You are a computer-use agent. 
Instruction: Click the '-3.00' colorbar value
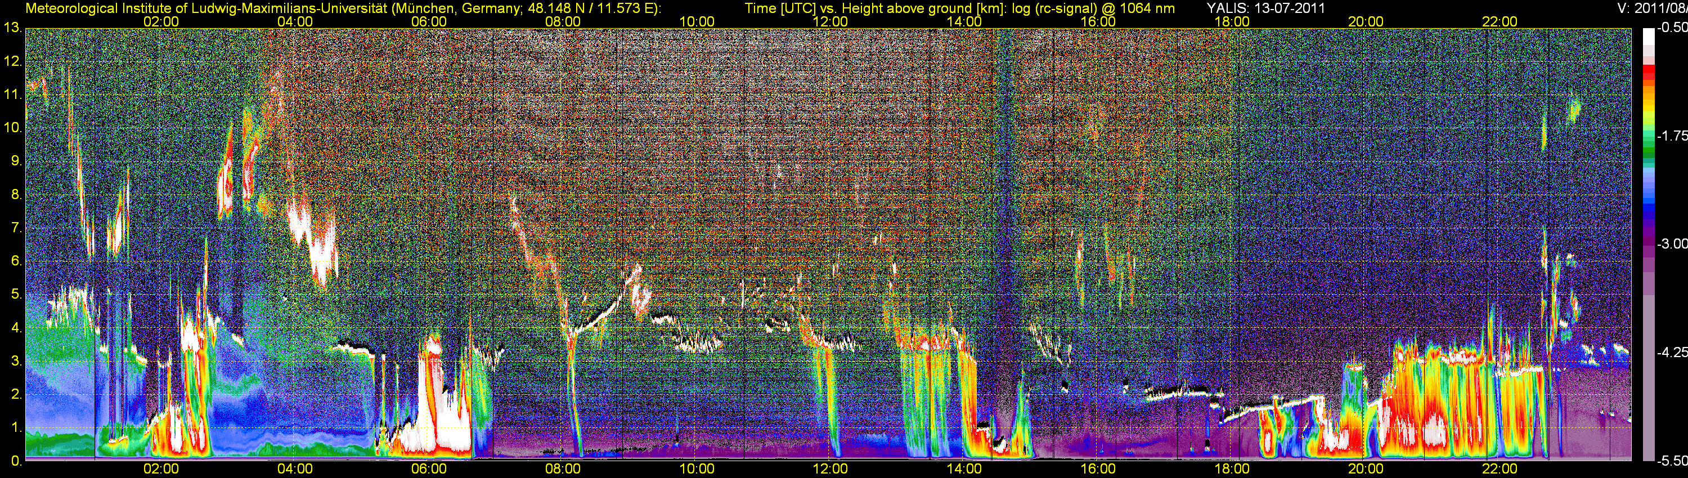pyautogui.click(x=1672, y=243)
